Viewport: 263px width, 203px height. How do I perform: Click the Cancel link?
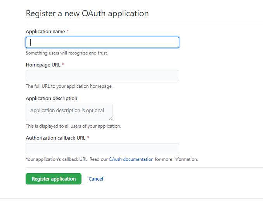(x=96, y=179)
